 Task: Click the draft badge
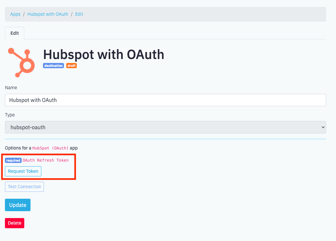71,66
